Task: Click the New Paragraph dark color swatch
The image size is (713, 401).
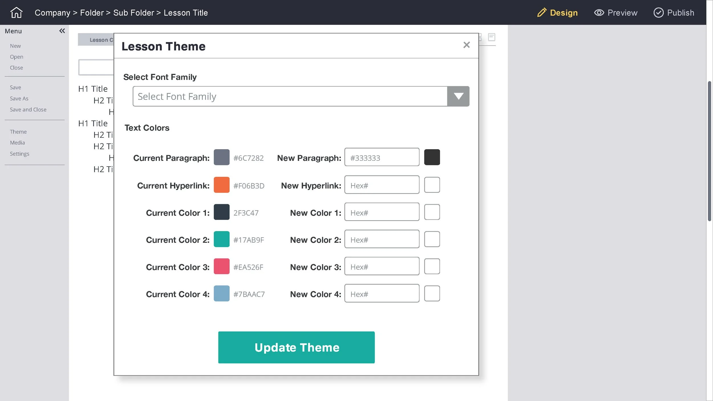Action: coord(432,157)
